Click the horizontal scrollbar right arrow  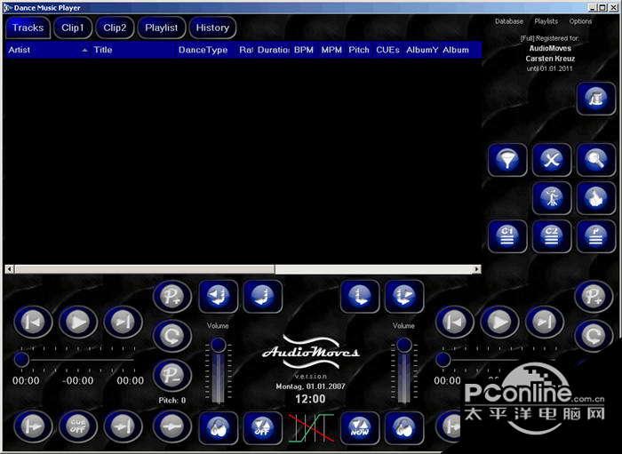click(x=477, y=269)
